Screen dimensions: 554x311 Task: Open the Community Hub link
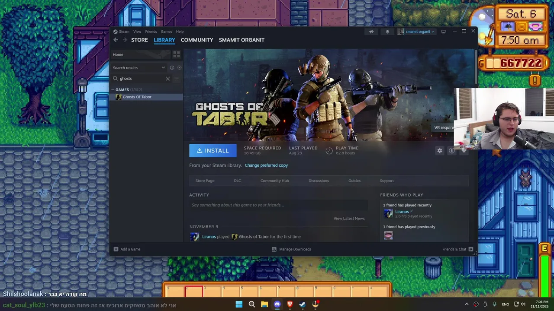coord(274,181)
